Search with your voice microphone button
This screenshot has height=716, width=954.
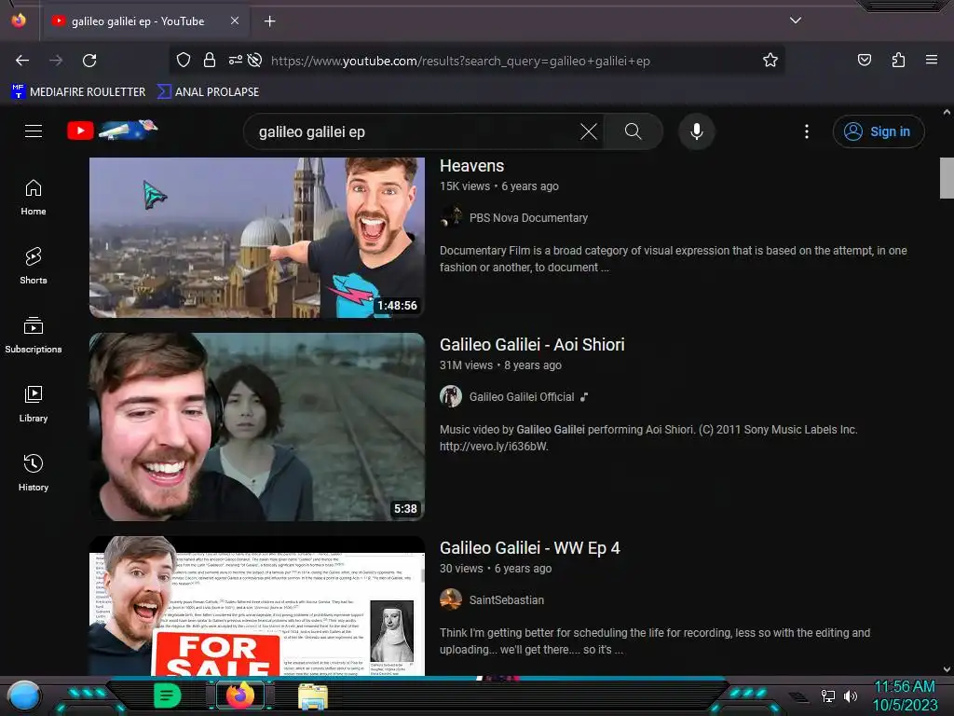tap(697, 131)
